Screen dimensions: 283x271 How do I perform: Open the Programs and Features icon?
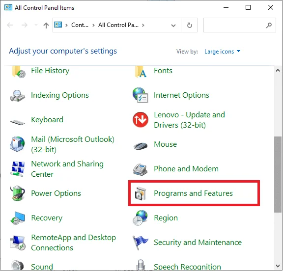point(141,193)
